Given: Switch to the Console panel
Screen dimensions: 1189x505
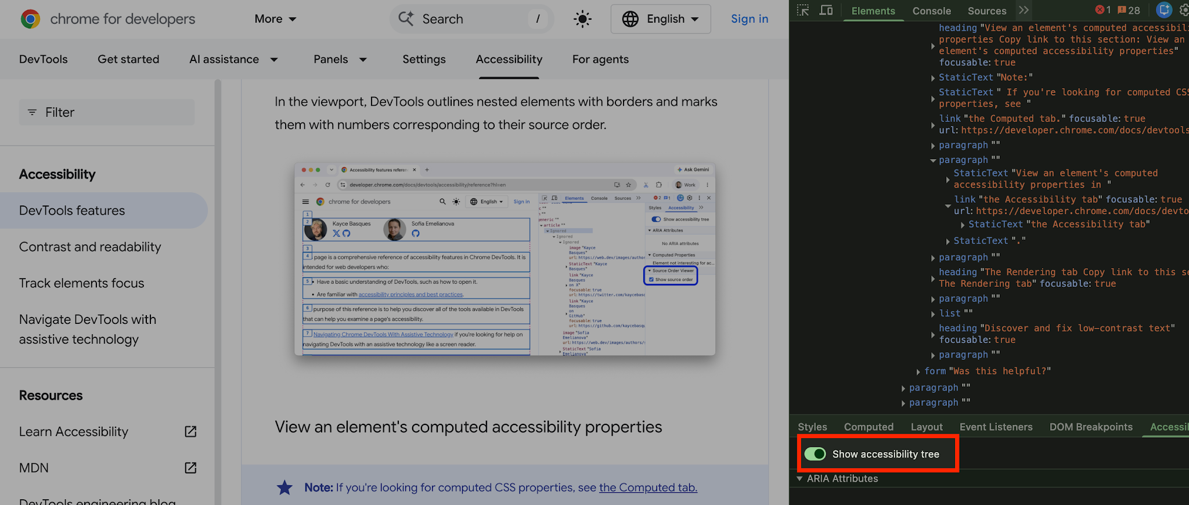Looking at the screenshot, I should [932, 10].
